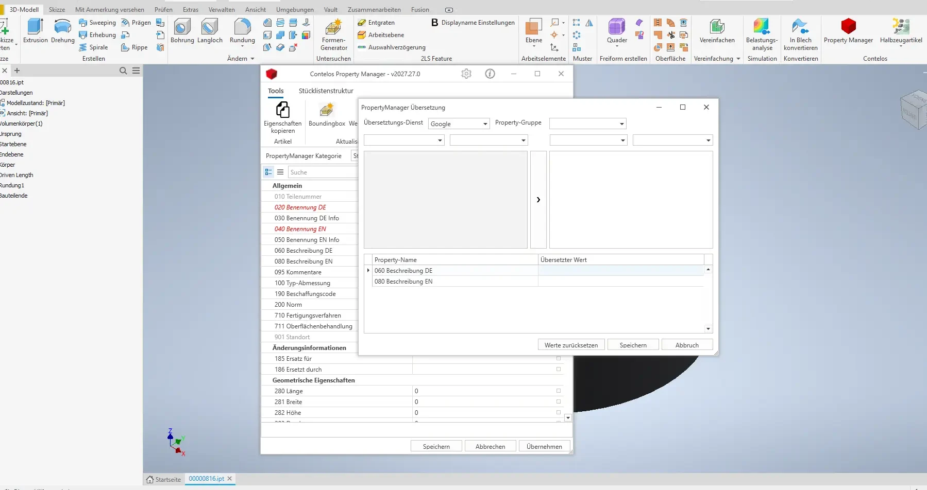Open the Prüfen ribbon tab

[163, 9]
